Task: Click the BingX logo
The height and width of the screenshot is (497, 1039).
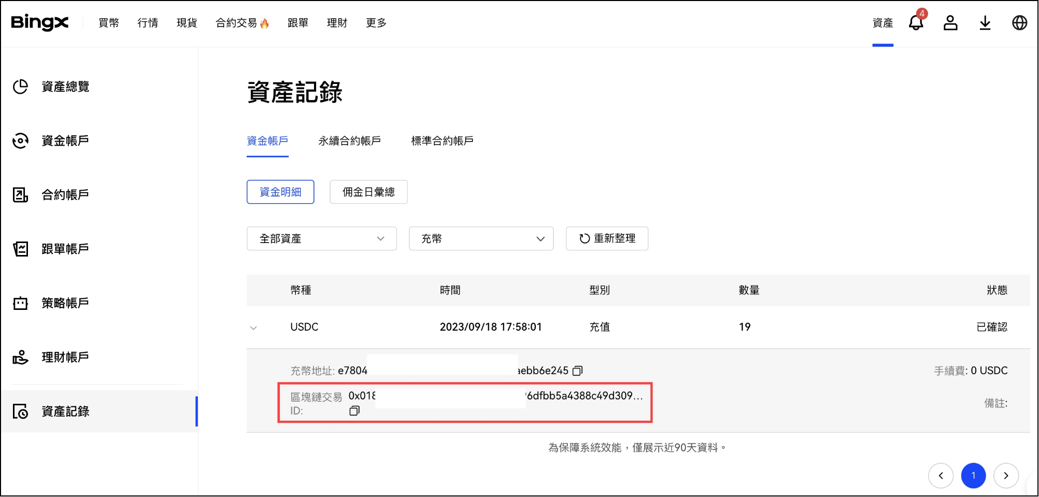Action: (39, 22)
